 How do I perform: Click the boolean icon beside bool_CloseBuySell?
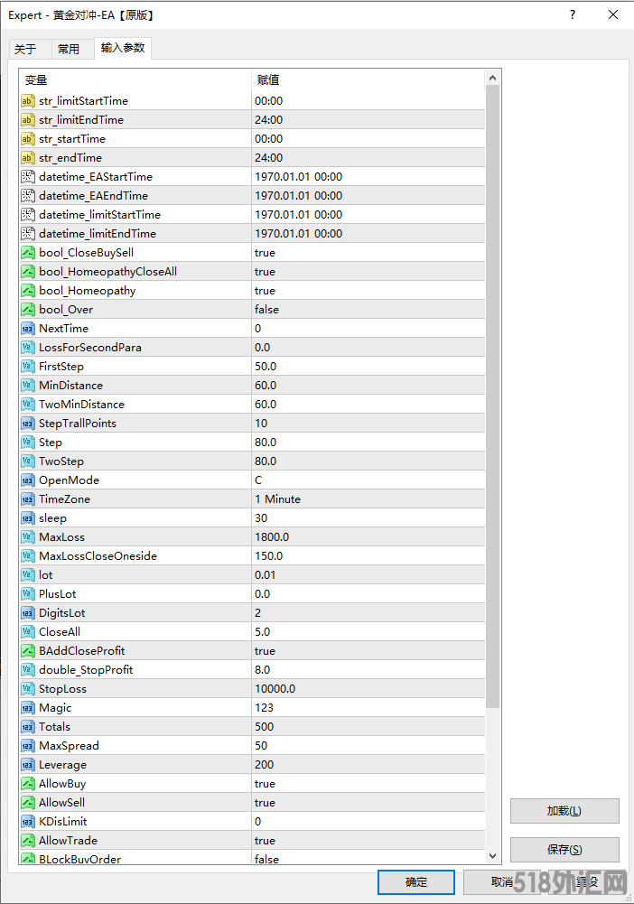(x=27, y=253)
